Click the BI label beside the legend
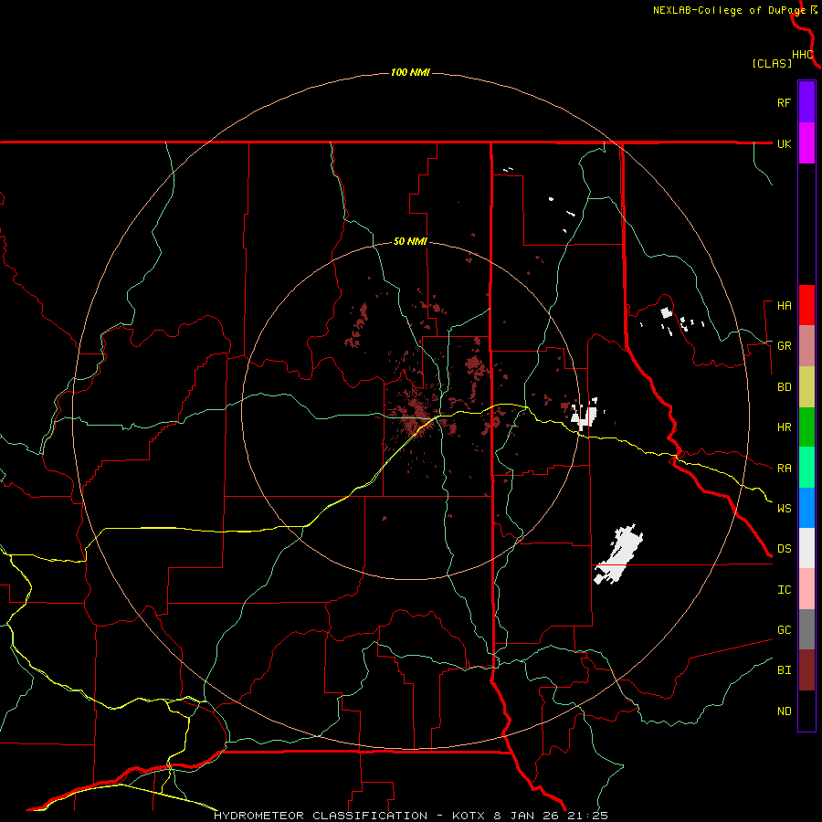Image resolution: width=822 pixels, height=822 pixels. coord(785,670)
